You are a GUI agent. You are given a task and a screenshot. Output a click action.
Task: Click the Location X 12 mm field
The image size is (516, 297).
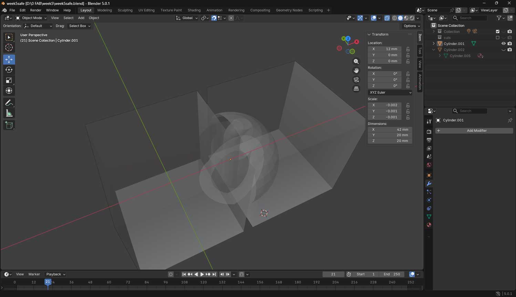click(384, 49)
